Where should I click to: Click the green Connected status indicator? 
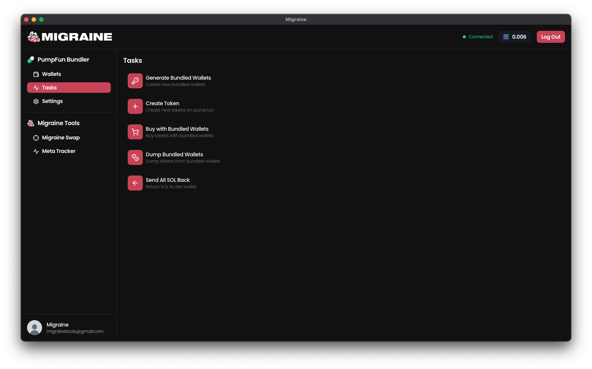coord(478,37)
